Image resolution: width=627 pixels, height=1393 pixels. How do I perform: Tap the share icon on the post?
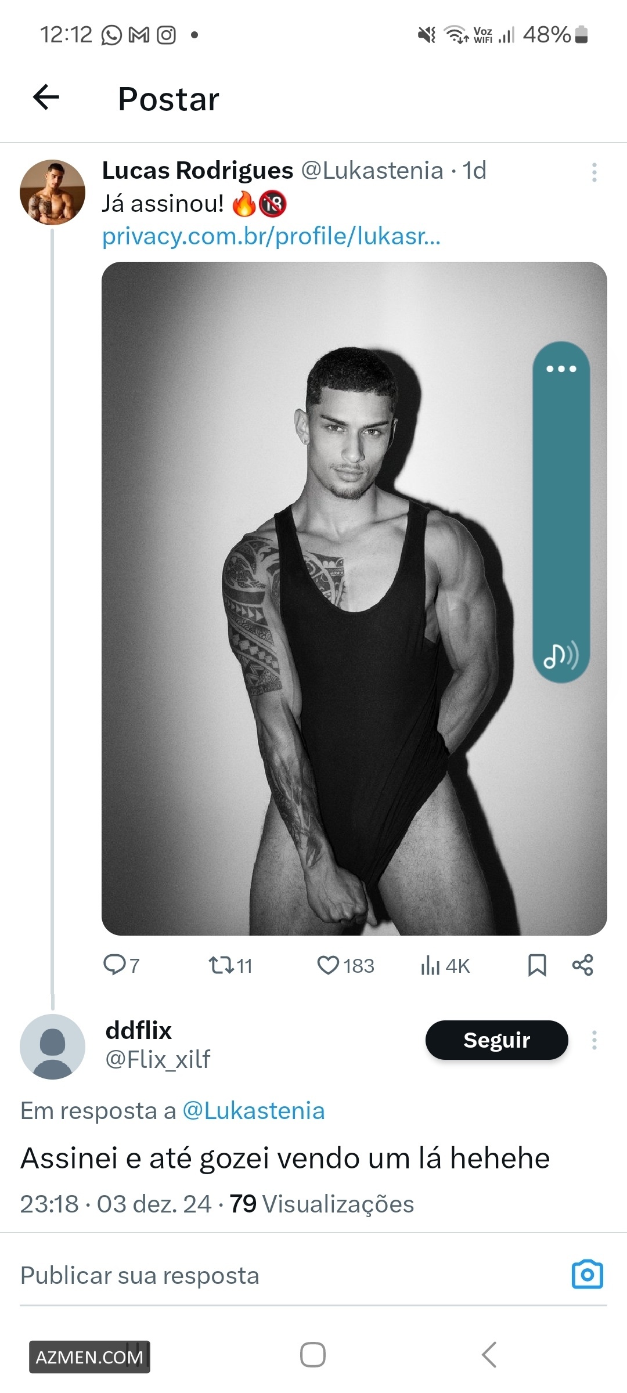tap(582, 965)
